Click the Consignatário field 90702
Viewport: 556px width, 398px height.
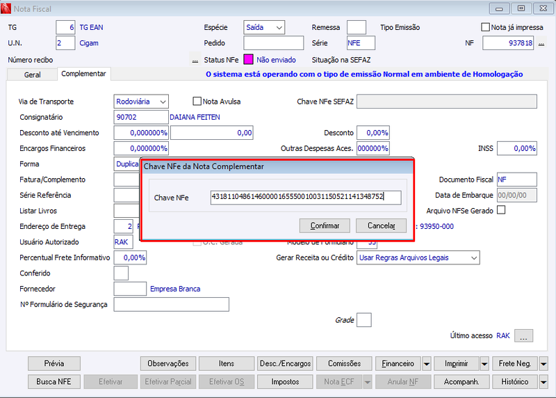click(141, 117)
